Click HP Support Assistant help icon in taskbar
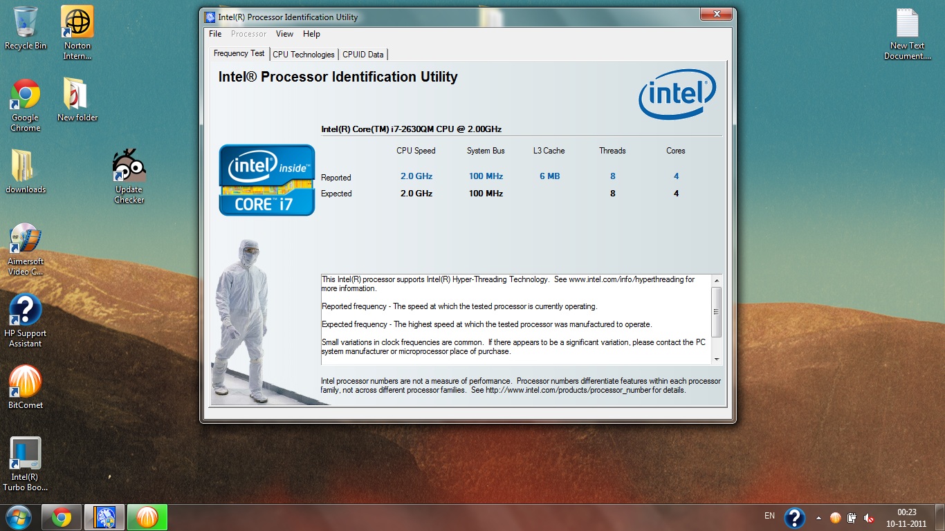 coord(795,518)
